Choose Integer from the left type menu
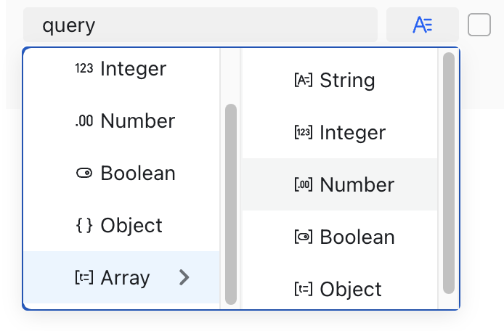Image resolution: width=504 pixels, height=331 pixels. (x=121, y=68)
